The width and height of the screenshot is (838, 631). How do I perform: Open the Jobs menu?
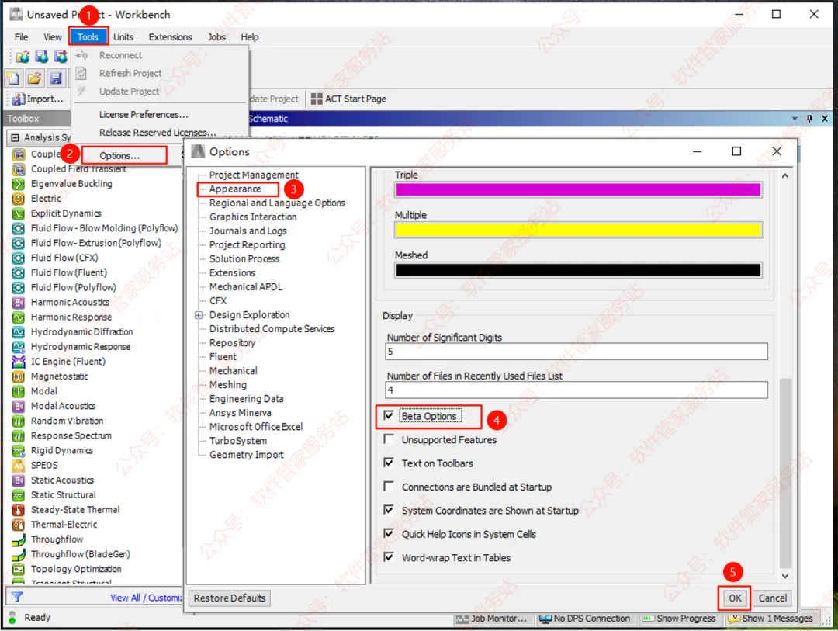[216, 37]
